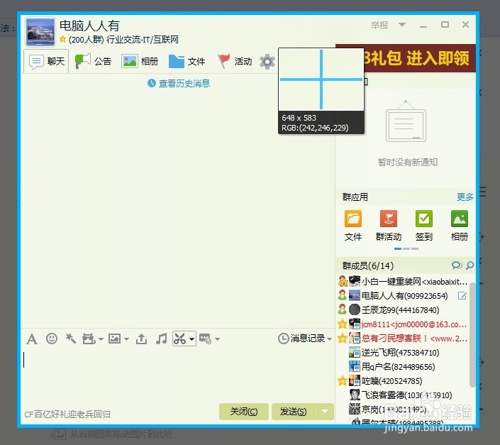This screenshot has height=445, width=500.
Task: Click the magic emoticon wand icon
Action: pos(70,339)
